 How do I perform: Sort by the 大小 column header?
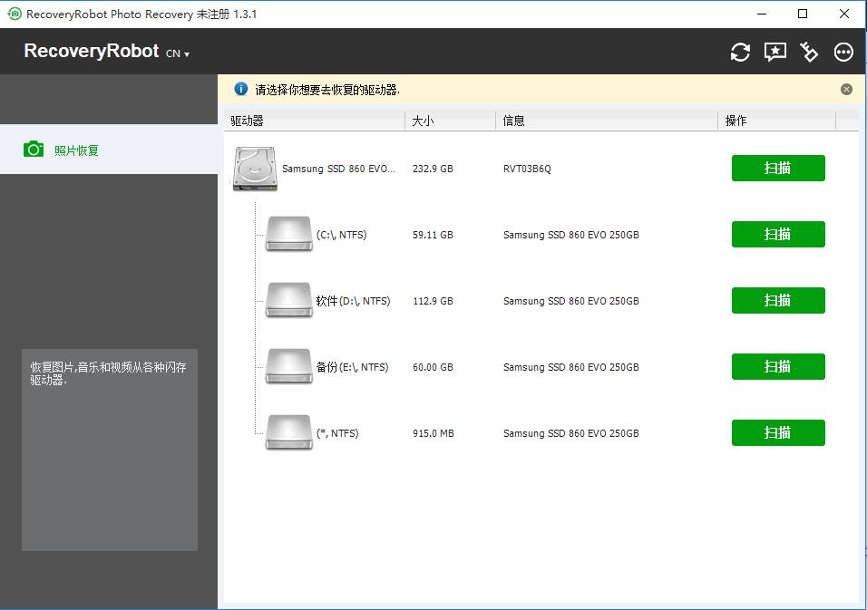pos(450,121)
